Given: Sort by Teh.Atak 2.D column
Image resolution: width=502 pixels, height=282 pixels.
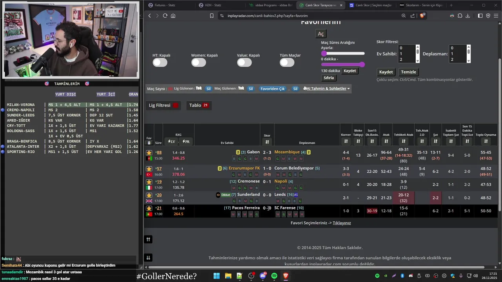Looking at the screenshot, I should (x=422, y=141).
